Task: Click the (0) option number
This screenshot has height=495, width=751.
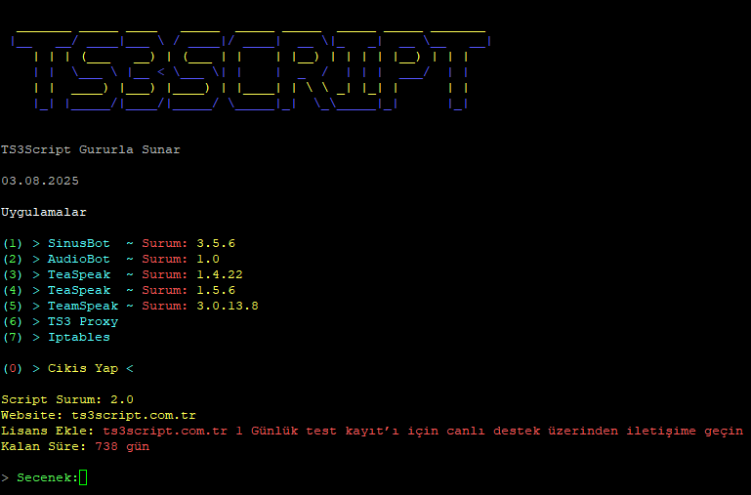Action: pos(13,368)
